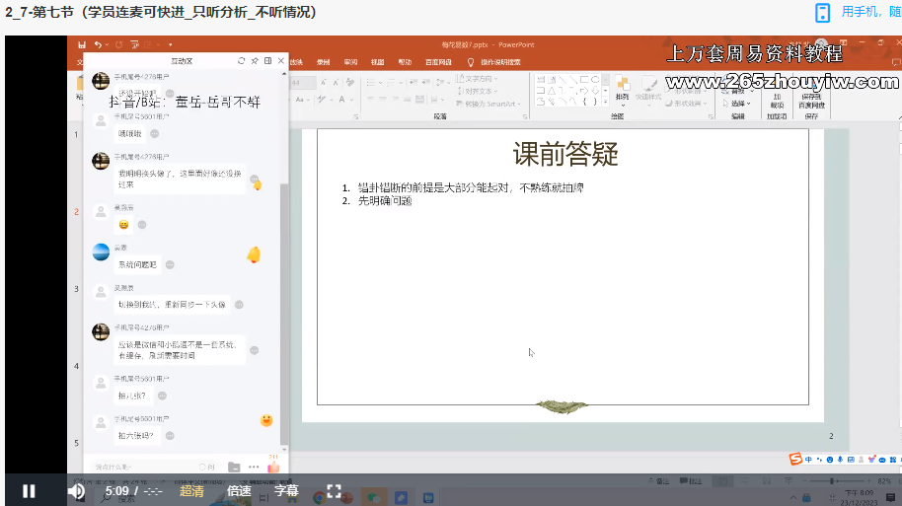902x506 pixels.
Task: Open the 帮助 ribbon tab
Action: pos(405,62)
